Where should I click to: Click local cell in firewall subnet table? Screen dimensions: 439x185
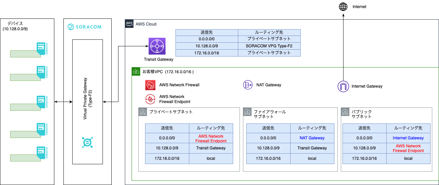coord(312,158)
